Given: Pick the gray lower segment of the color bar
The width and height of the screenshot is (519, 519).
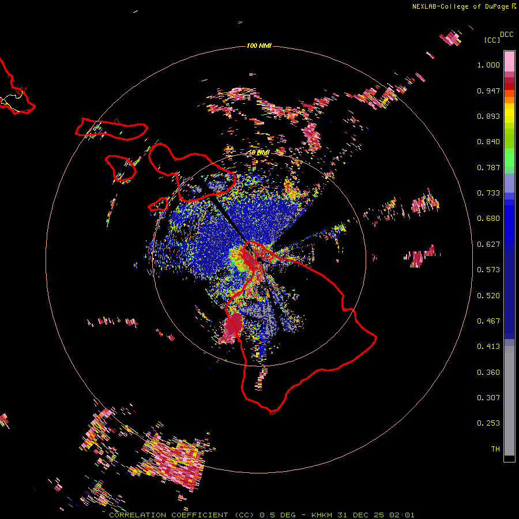Looking at the screenshot, I should (509, 401).
